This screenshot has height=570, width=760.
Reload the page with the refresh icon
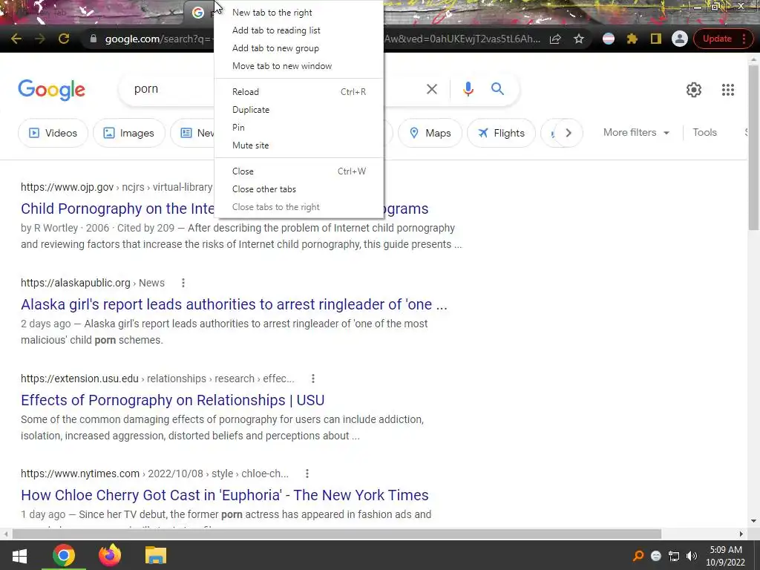[64, 39]
